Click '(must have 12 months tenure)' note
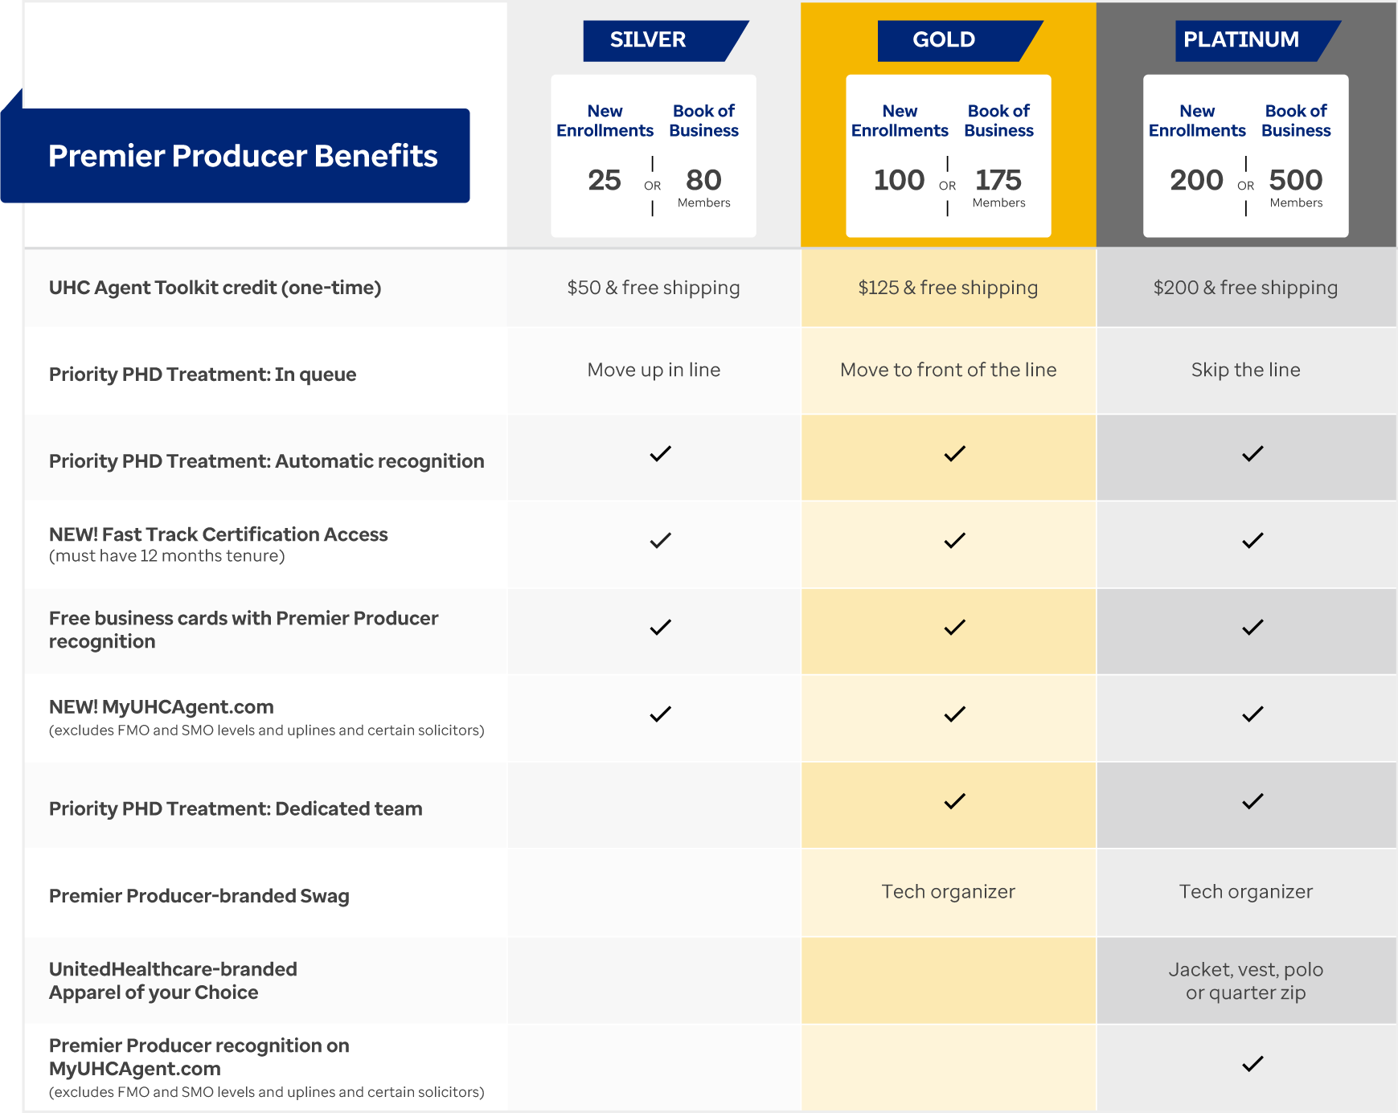The image size is (1398, 1113). click(167, 556)
